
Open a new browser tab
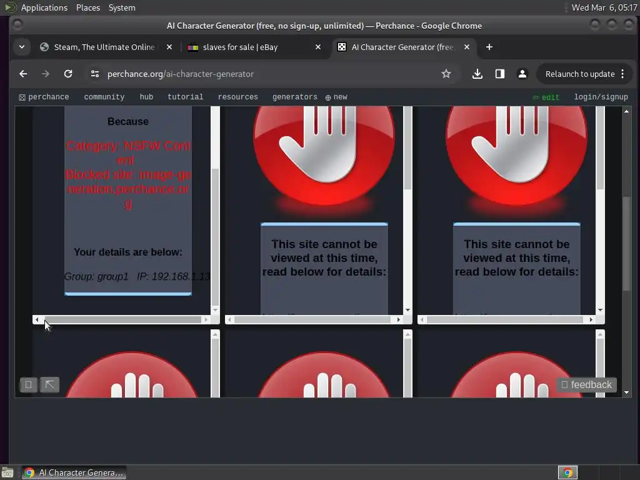point(489,47)
